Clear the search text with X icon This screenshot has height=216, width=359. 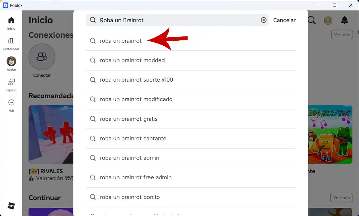click(264, 20)
